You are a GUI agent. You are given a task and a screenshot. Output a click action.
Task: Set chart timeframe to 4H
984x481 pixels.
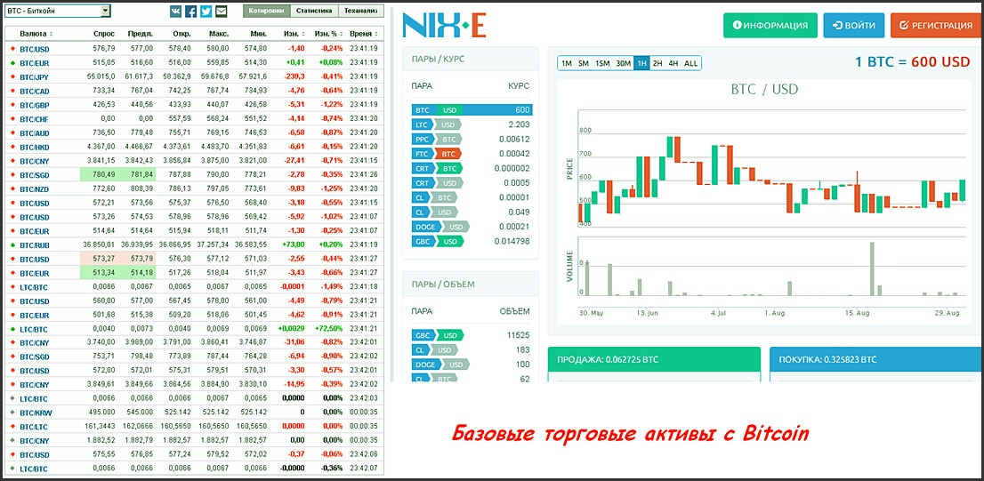pyautogui.click(x=673, y=63)
